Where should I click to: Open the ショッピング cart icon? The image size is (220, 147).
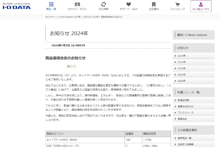(x=177, y=4)
